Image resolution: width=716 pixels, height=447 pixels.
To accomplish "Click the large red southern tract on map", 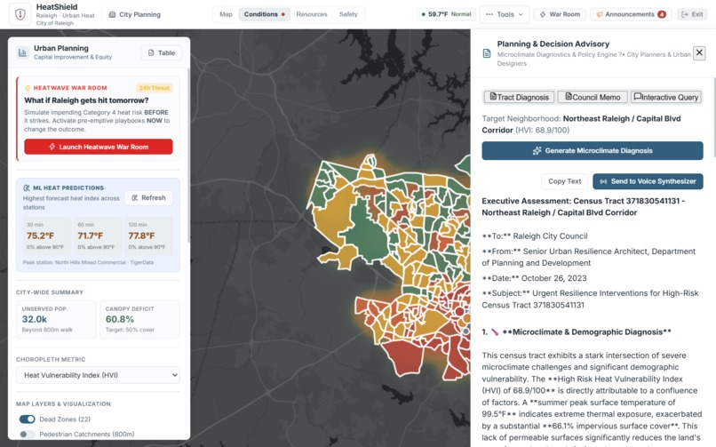I will [x=404, y=358].
